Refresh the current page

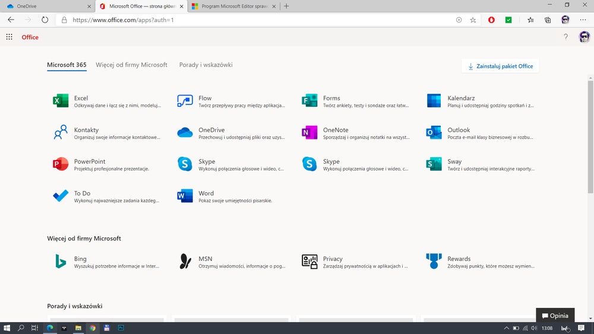point(45,20)
